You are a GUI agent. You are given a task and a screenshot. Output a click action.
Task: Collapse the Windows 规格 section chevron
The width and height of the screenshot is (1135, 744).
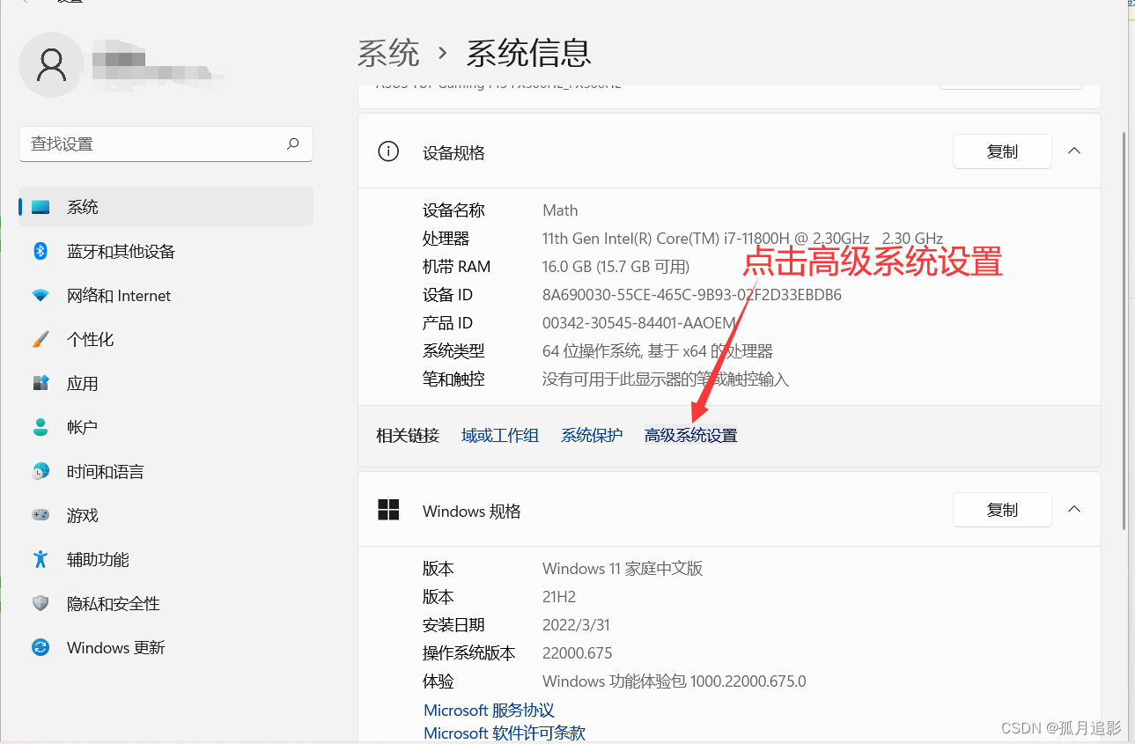(1074, 509)
